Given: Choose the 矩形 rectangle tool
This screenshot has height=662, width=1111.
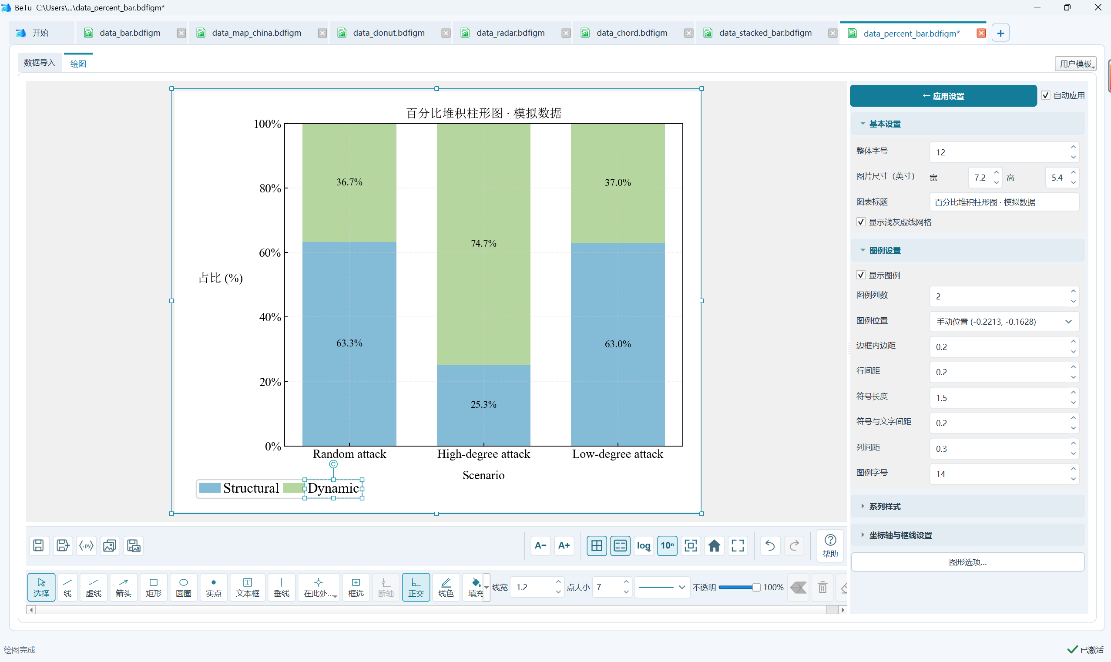Looking at the screenshot, I should (x=154, y=587).
